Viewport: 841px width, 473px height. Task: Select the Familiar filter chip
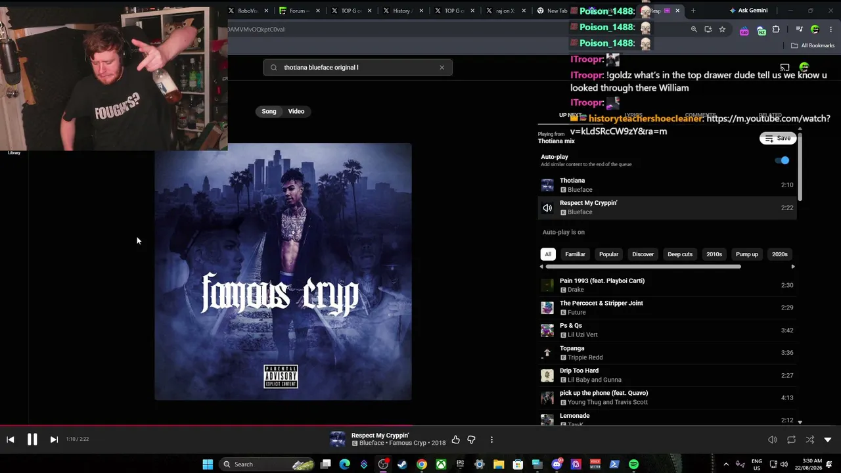tap(575, 254)
